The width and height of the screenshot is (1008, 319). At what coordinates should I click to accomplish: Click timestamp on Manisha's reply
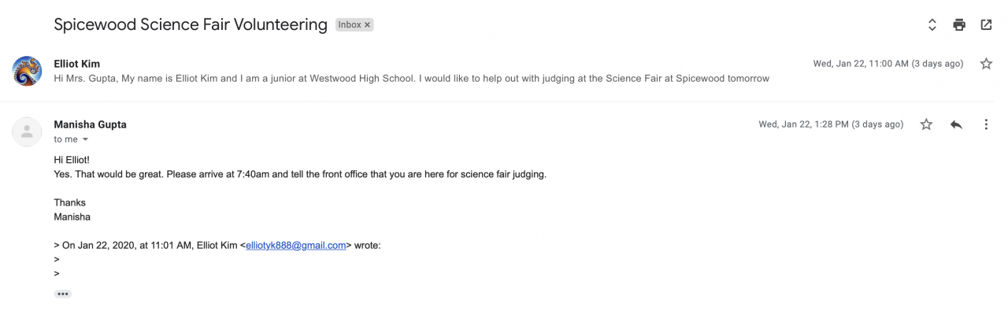tap(831, 124)
